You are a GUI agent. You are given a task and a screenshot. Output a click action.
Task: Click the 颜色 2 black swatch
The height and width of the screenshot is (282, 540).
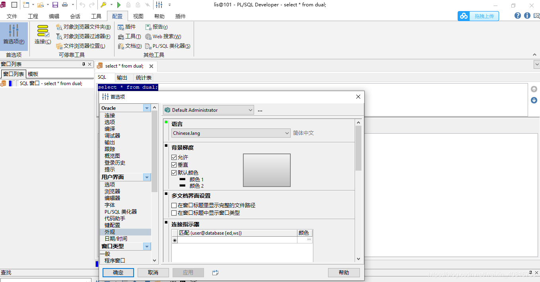[x=183, y=186]
